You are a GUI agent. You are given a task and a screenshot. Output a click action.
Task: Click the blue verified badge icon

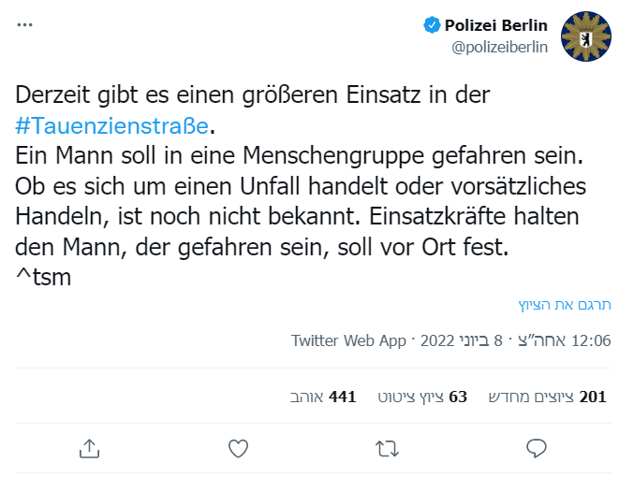(x=432, y=25)
